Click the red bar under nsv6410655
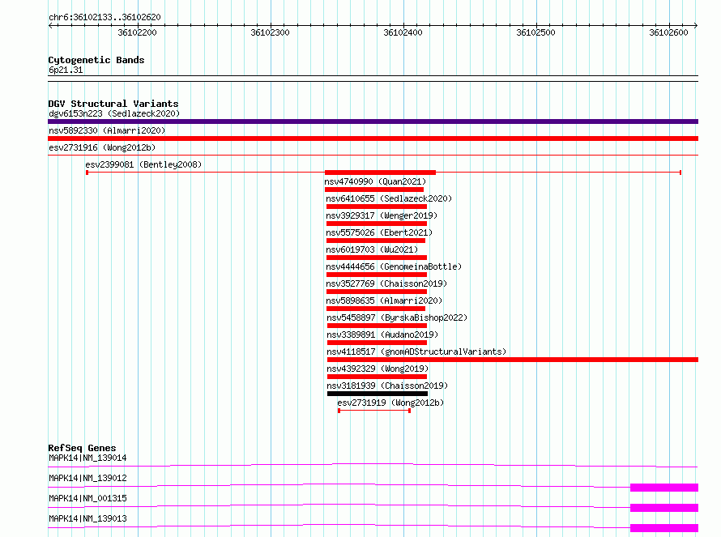Screen dimensions: 721x537 tap(377, 207)
